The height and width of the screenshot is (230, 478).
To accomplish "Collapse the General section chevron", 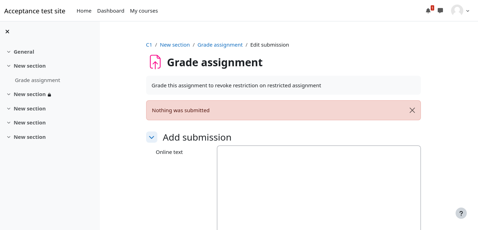I will (9, 52).
